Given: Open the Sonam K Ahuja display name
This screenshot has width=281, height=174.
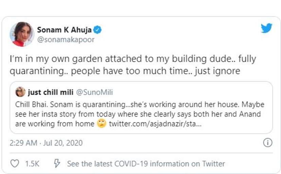Looking at the screenshot, I should pos(64,30).
